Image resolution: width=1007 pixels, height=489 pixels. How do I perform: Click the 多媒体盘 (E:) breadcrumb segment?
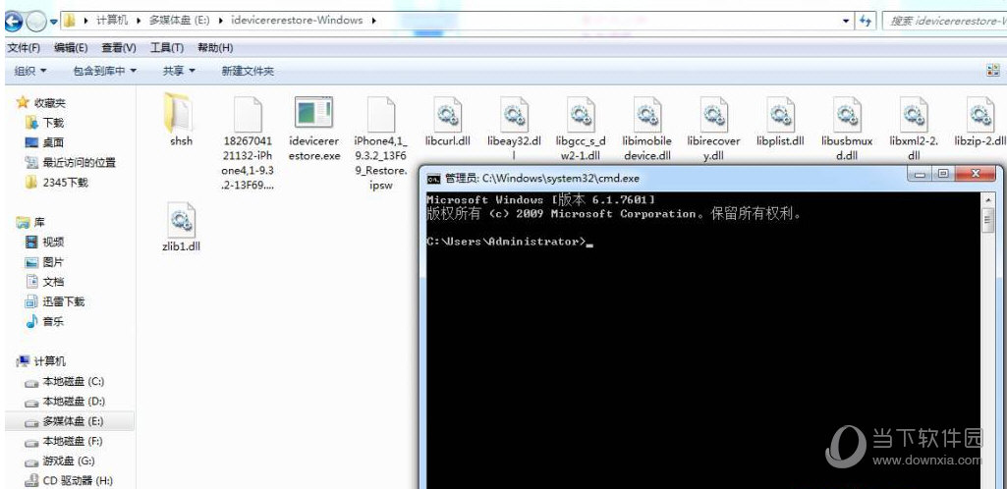[180, 21]
